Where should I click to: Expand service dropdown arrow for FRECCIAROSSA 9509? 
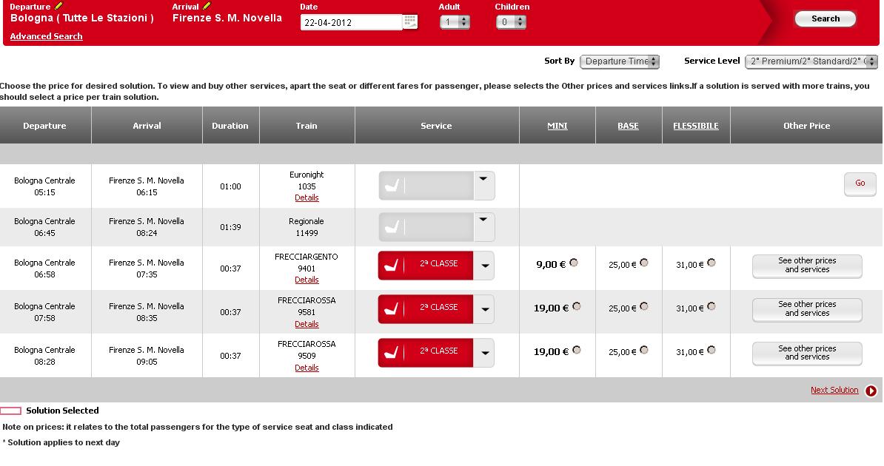tap(484, 353)
